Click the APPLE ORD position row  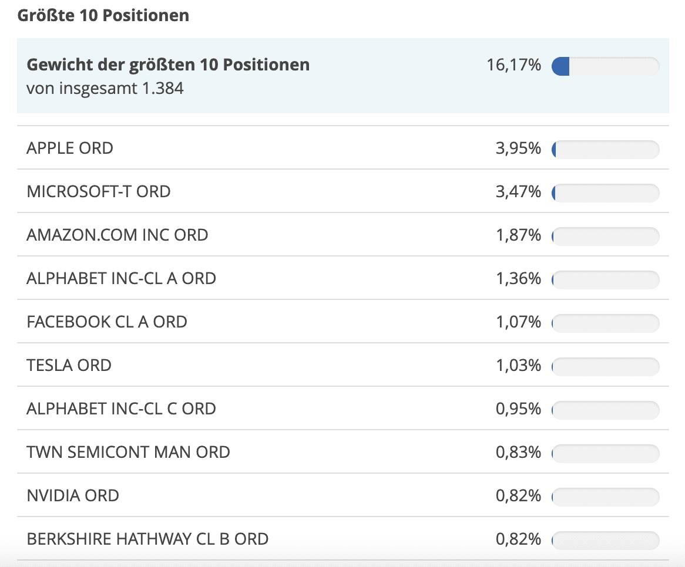70,148
